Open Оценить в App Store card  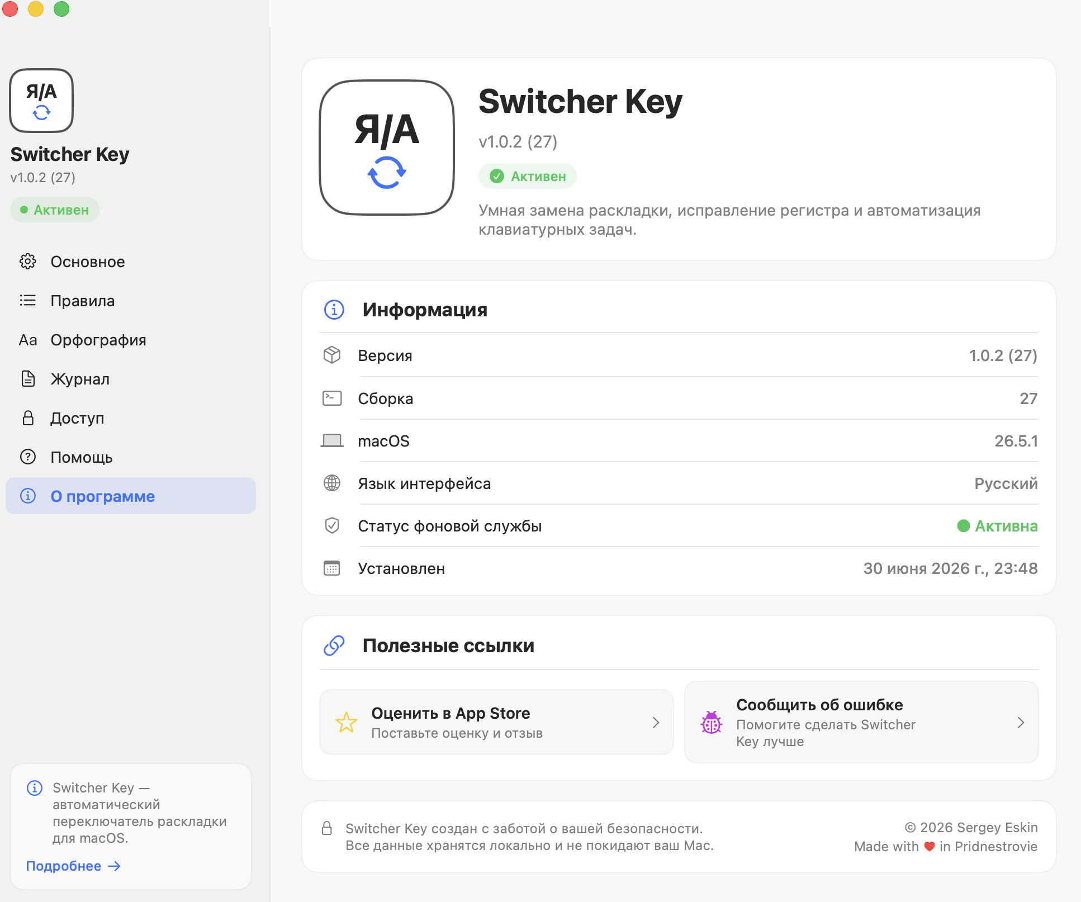pyautogui.click(x=496, y=722)
